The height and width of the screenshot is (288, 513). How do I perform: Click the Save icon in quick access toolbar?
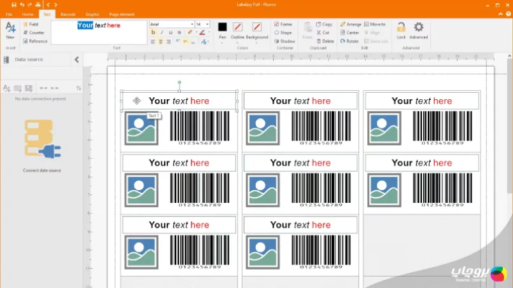pyautogui.click(x=14, y=5)
